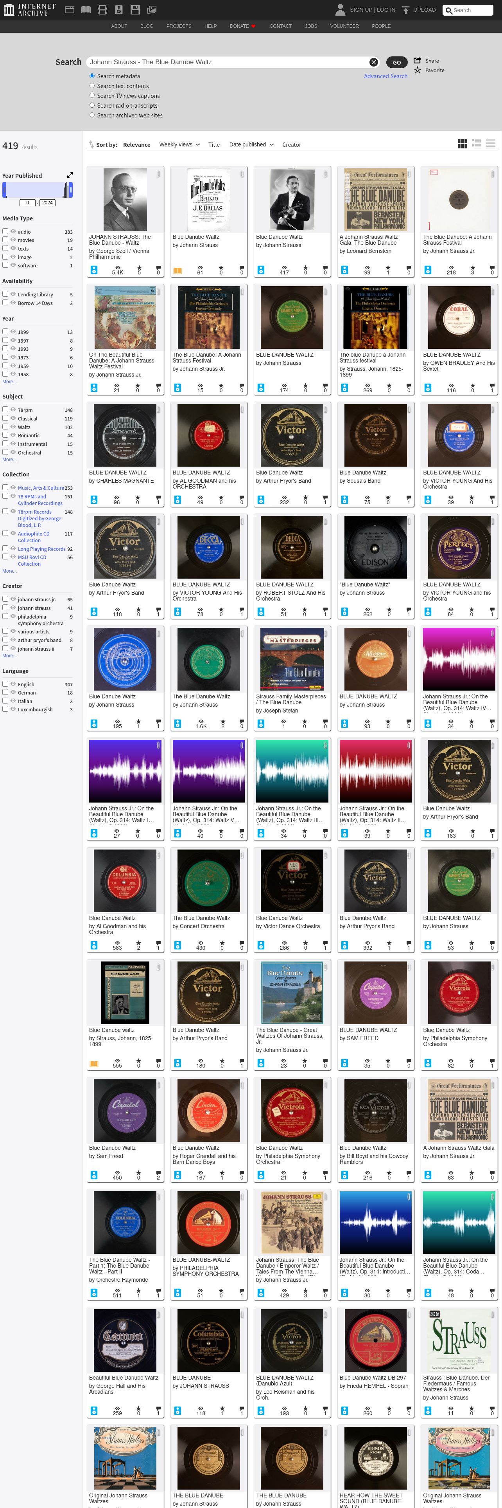The height and width of the screenshot is (1508, 502).
Task: Click the SIGN UP link
Action: pos(360,10)
